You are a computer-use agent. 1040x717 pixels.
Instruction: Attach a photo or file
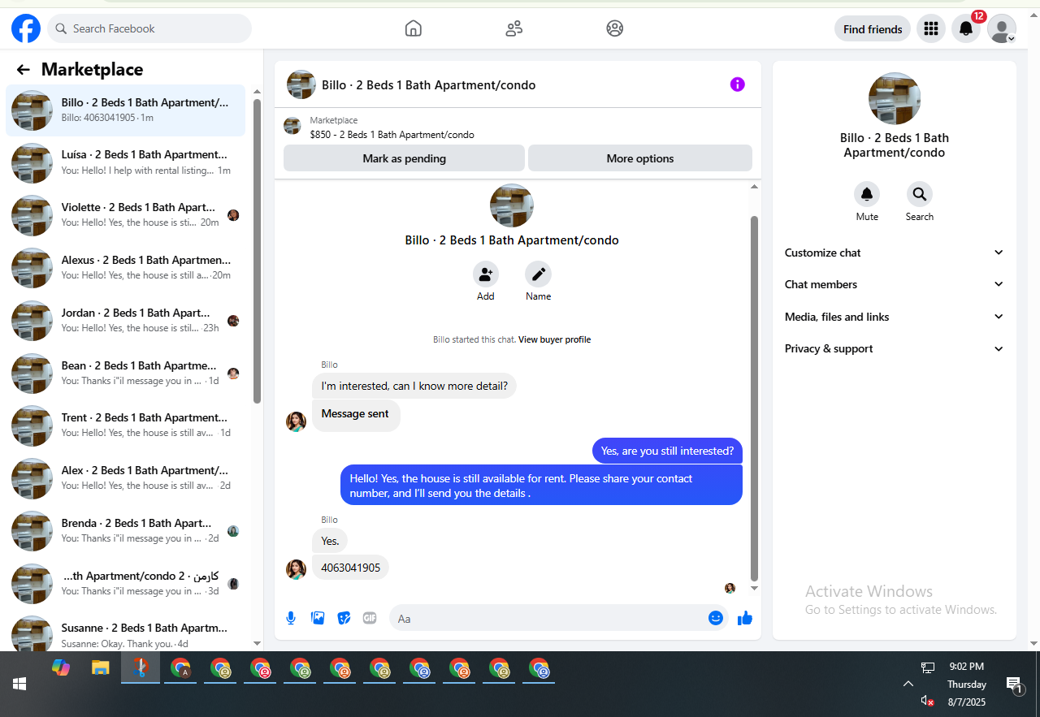318,619
